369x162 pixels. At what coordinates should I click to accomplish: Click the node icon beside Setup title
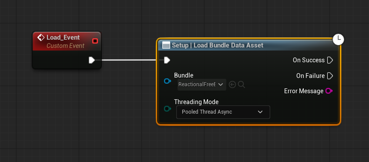pyautogui.click(x=166, y=45)
